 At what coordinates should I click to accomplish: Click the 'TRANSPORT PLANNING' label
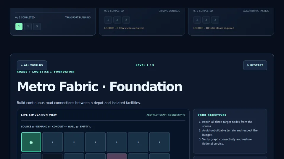click(x=78, y=17)
